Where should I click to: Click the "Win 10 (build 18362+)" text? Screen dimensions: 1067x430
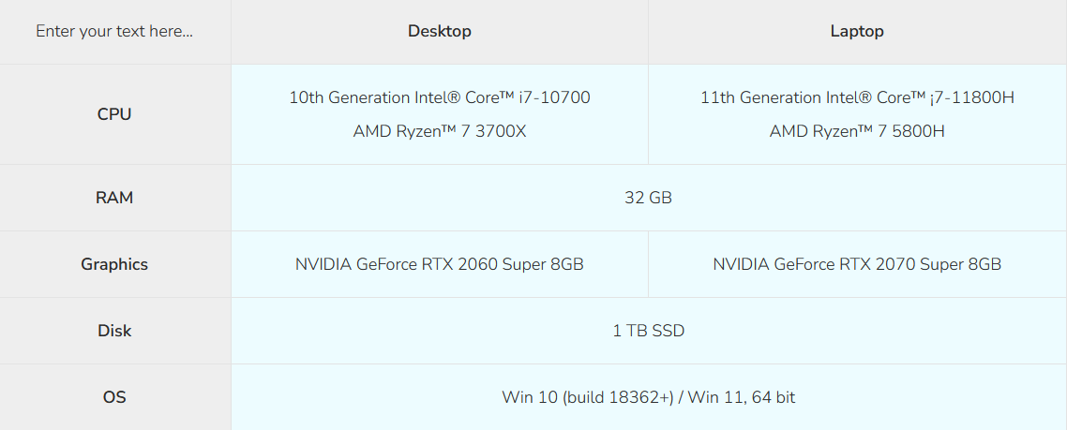pos(588,397)
